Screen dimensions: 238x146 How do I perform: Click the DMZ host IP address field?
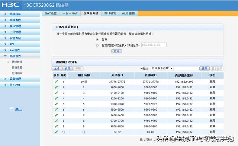[154, 45]
